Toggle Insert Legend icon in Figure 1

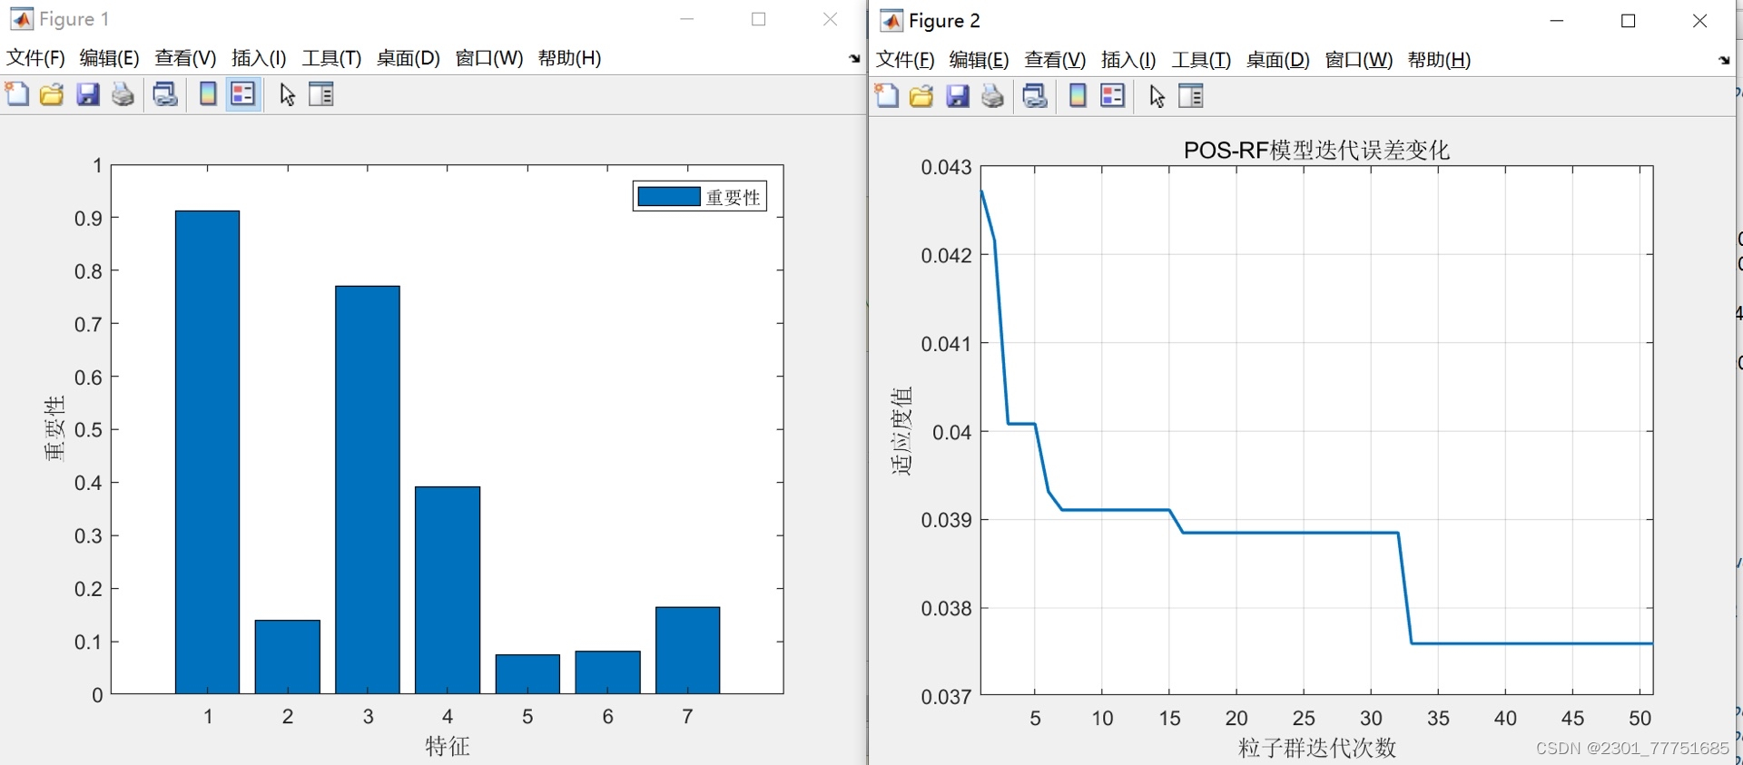(x=242, y=94)
